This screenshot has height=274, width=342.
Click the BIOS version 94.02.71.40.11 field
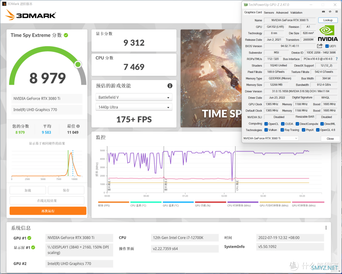pyautogui.click(x=290, y=46)
